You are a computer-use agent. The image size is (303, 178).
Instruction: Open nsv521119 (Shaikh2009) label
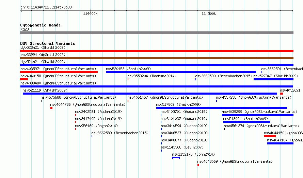(45, 90)
